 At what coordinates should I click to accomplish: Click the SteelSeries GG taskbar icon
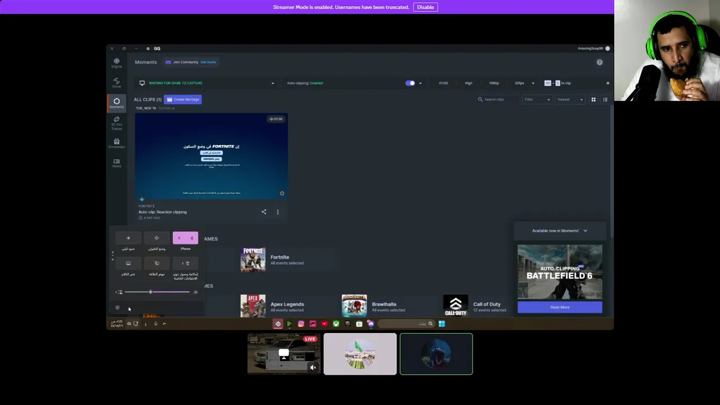point(277,323)
